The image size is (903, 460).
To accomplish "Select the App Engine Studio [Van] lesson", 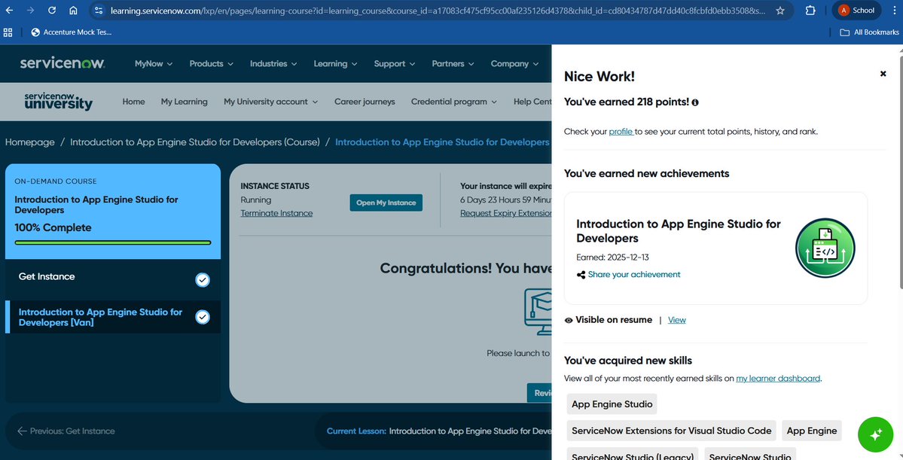I will click(113, 317).
